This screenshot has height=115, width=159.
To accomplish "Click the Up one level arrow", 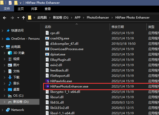I will (23, 18).
